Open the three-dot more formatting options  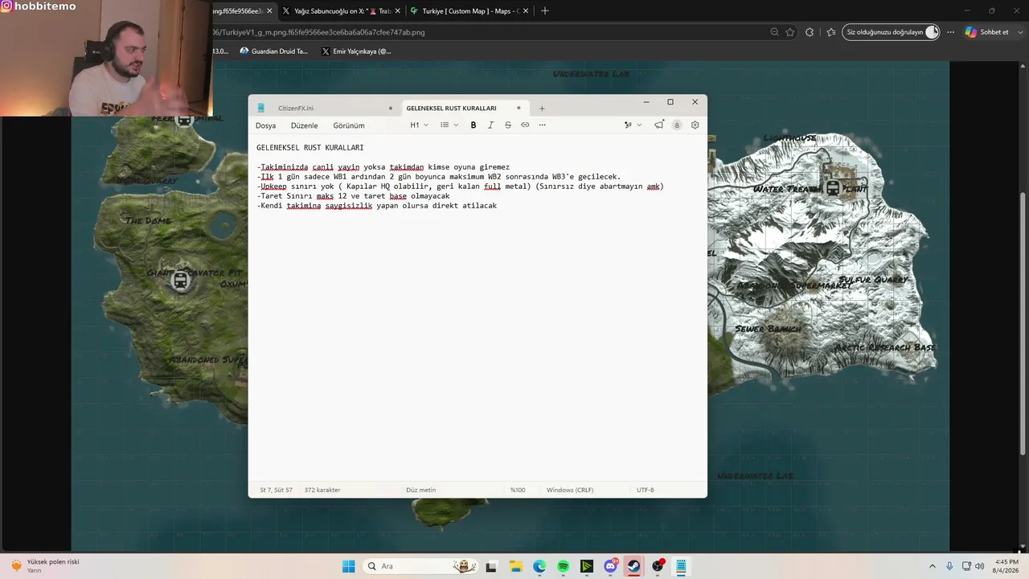(543, 125)
